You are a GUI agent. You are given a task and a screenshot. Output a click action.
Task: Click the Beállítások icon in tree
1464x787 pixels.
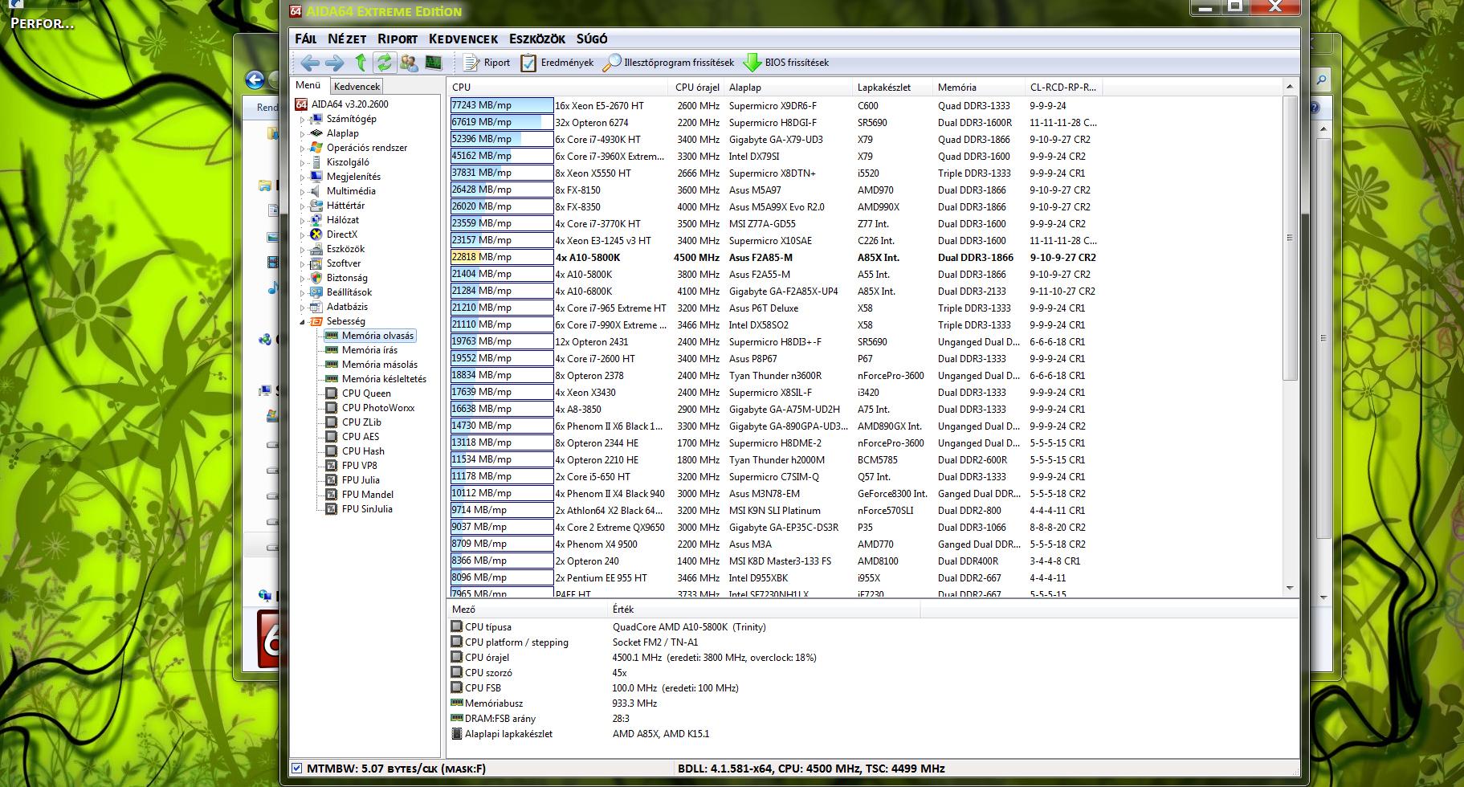tap(316, 292)
